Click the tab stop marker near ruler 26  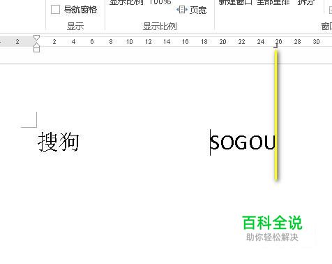pos(276,47)
